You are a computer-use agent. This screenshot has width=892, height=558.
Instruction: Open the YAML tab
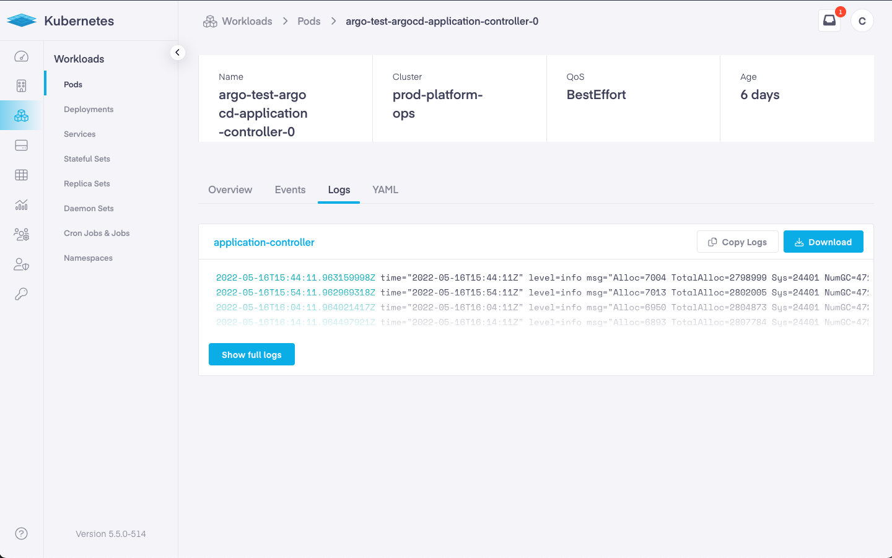point(385,190)
